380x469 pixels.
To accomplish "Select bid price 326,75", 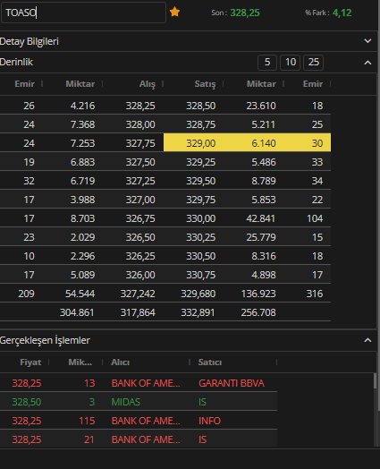I will tap(140, 218).
